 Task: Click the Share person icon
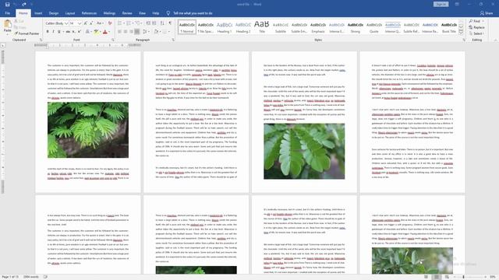(482, 13)
